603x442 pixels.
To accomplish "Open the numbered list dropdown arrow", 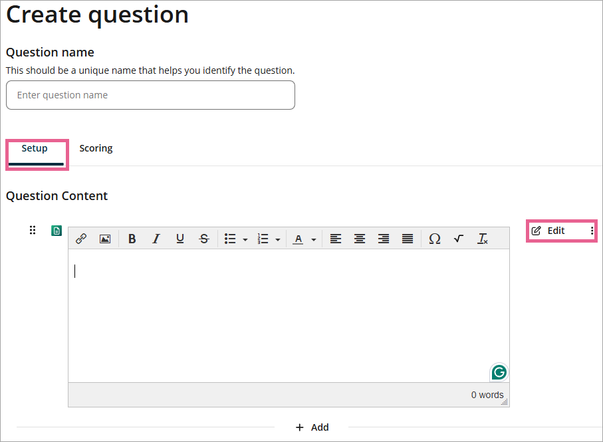I will click(x=277, y=239).
